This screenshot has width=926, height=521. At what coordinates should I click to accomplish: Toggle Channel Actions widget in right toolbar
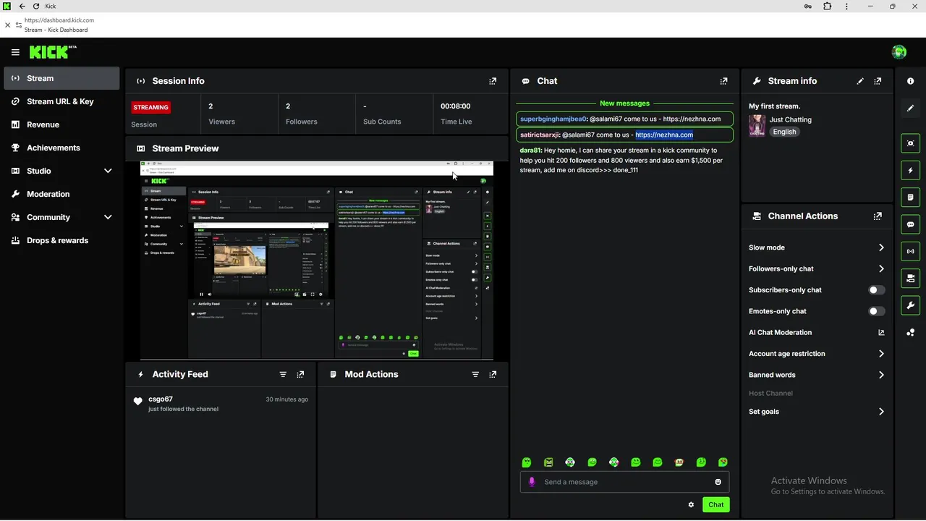tap(911, 278)
